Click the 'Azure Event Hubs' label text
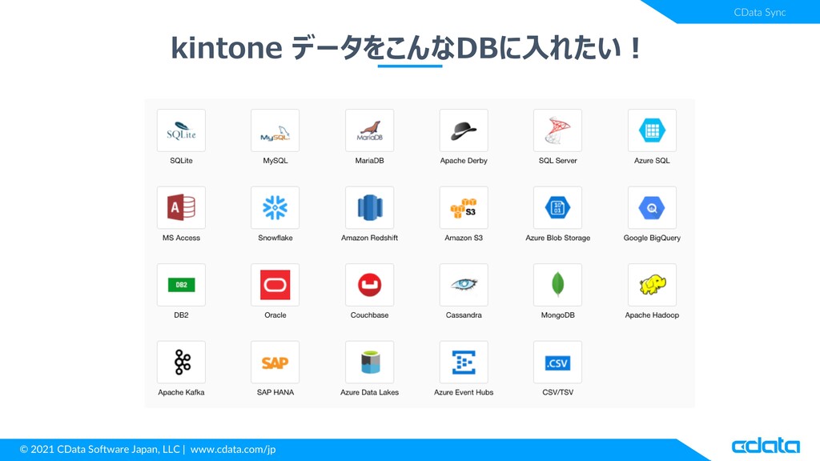The height and width of the screenshot is (461, 820). (464, 392)
